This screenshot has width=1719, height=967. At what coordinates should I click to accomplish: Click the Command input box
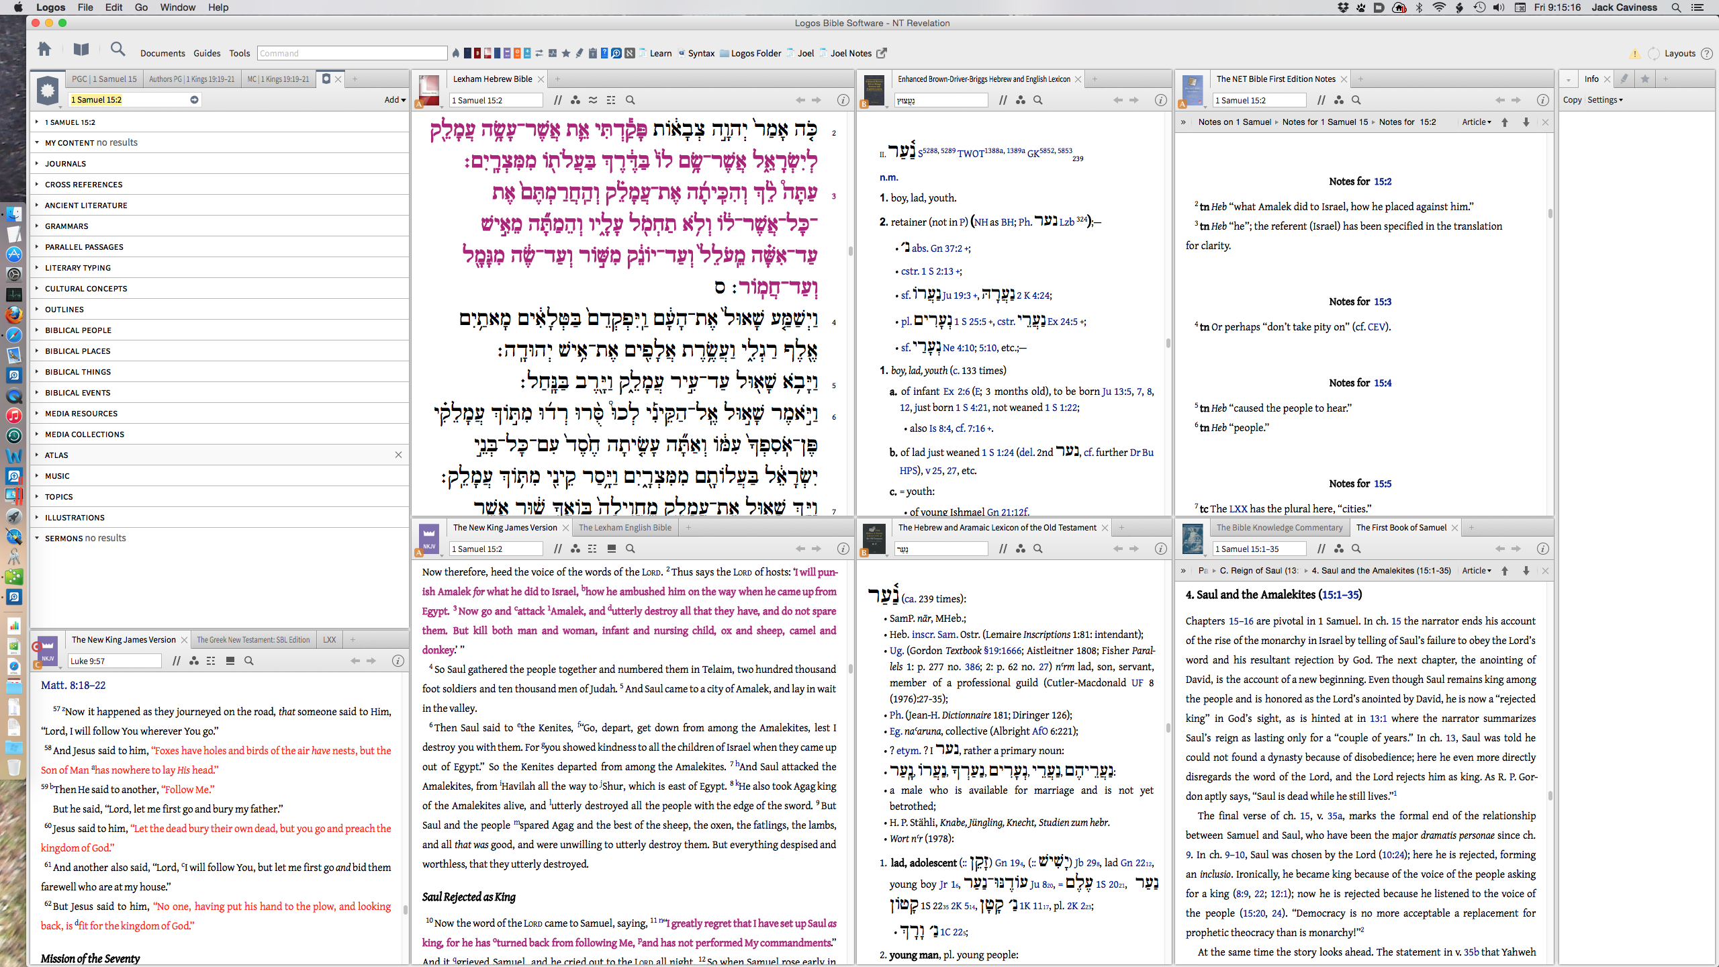click(352, 53)
